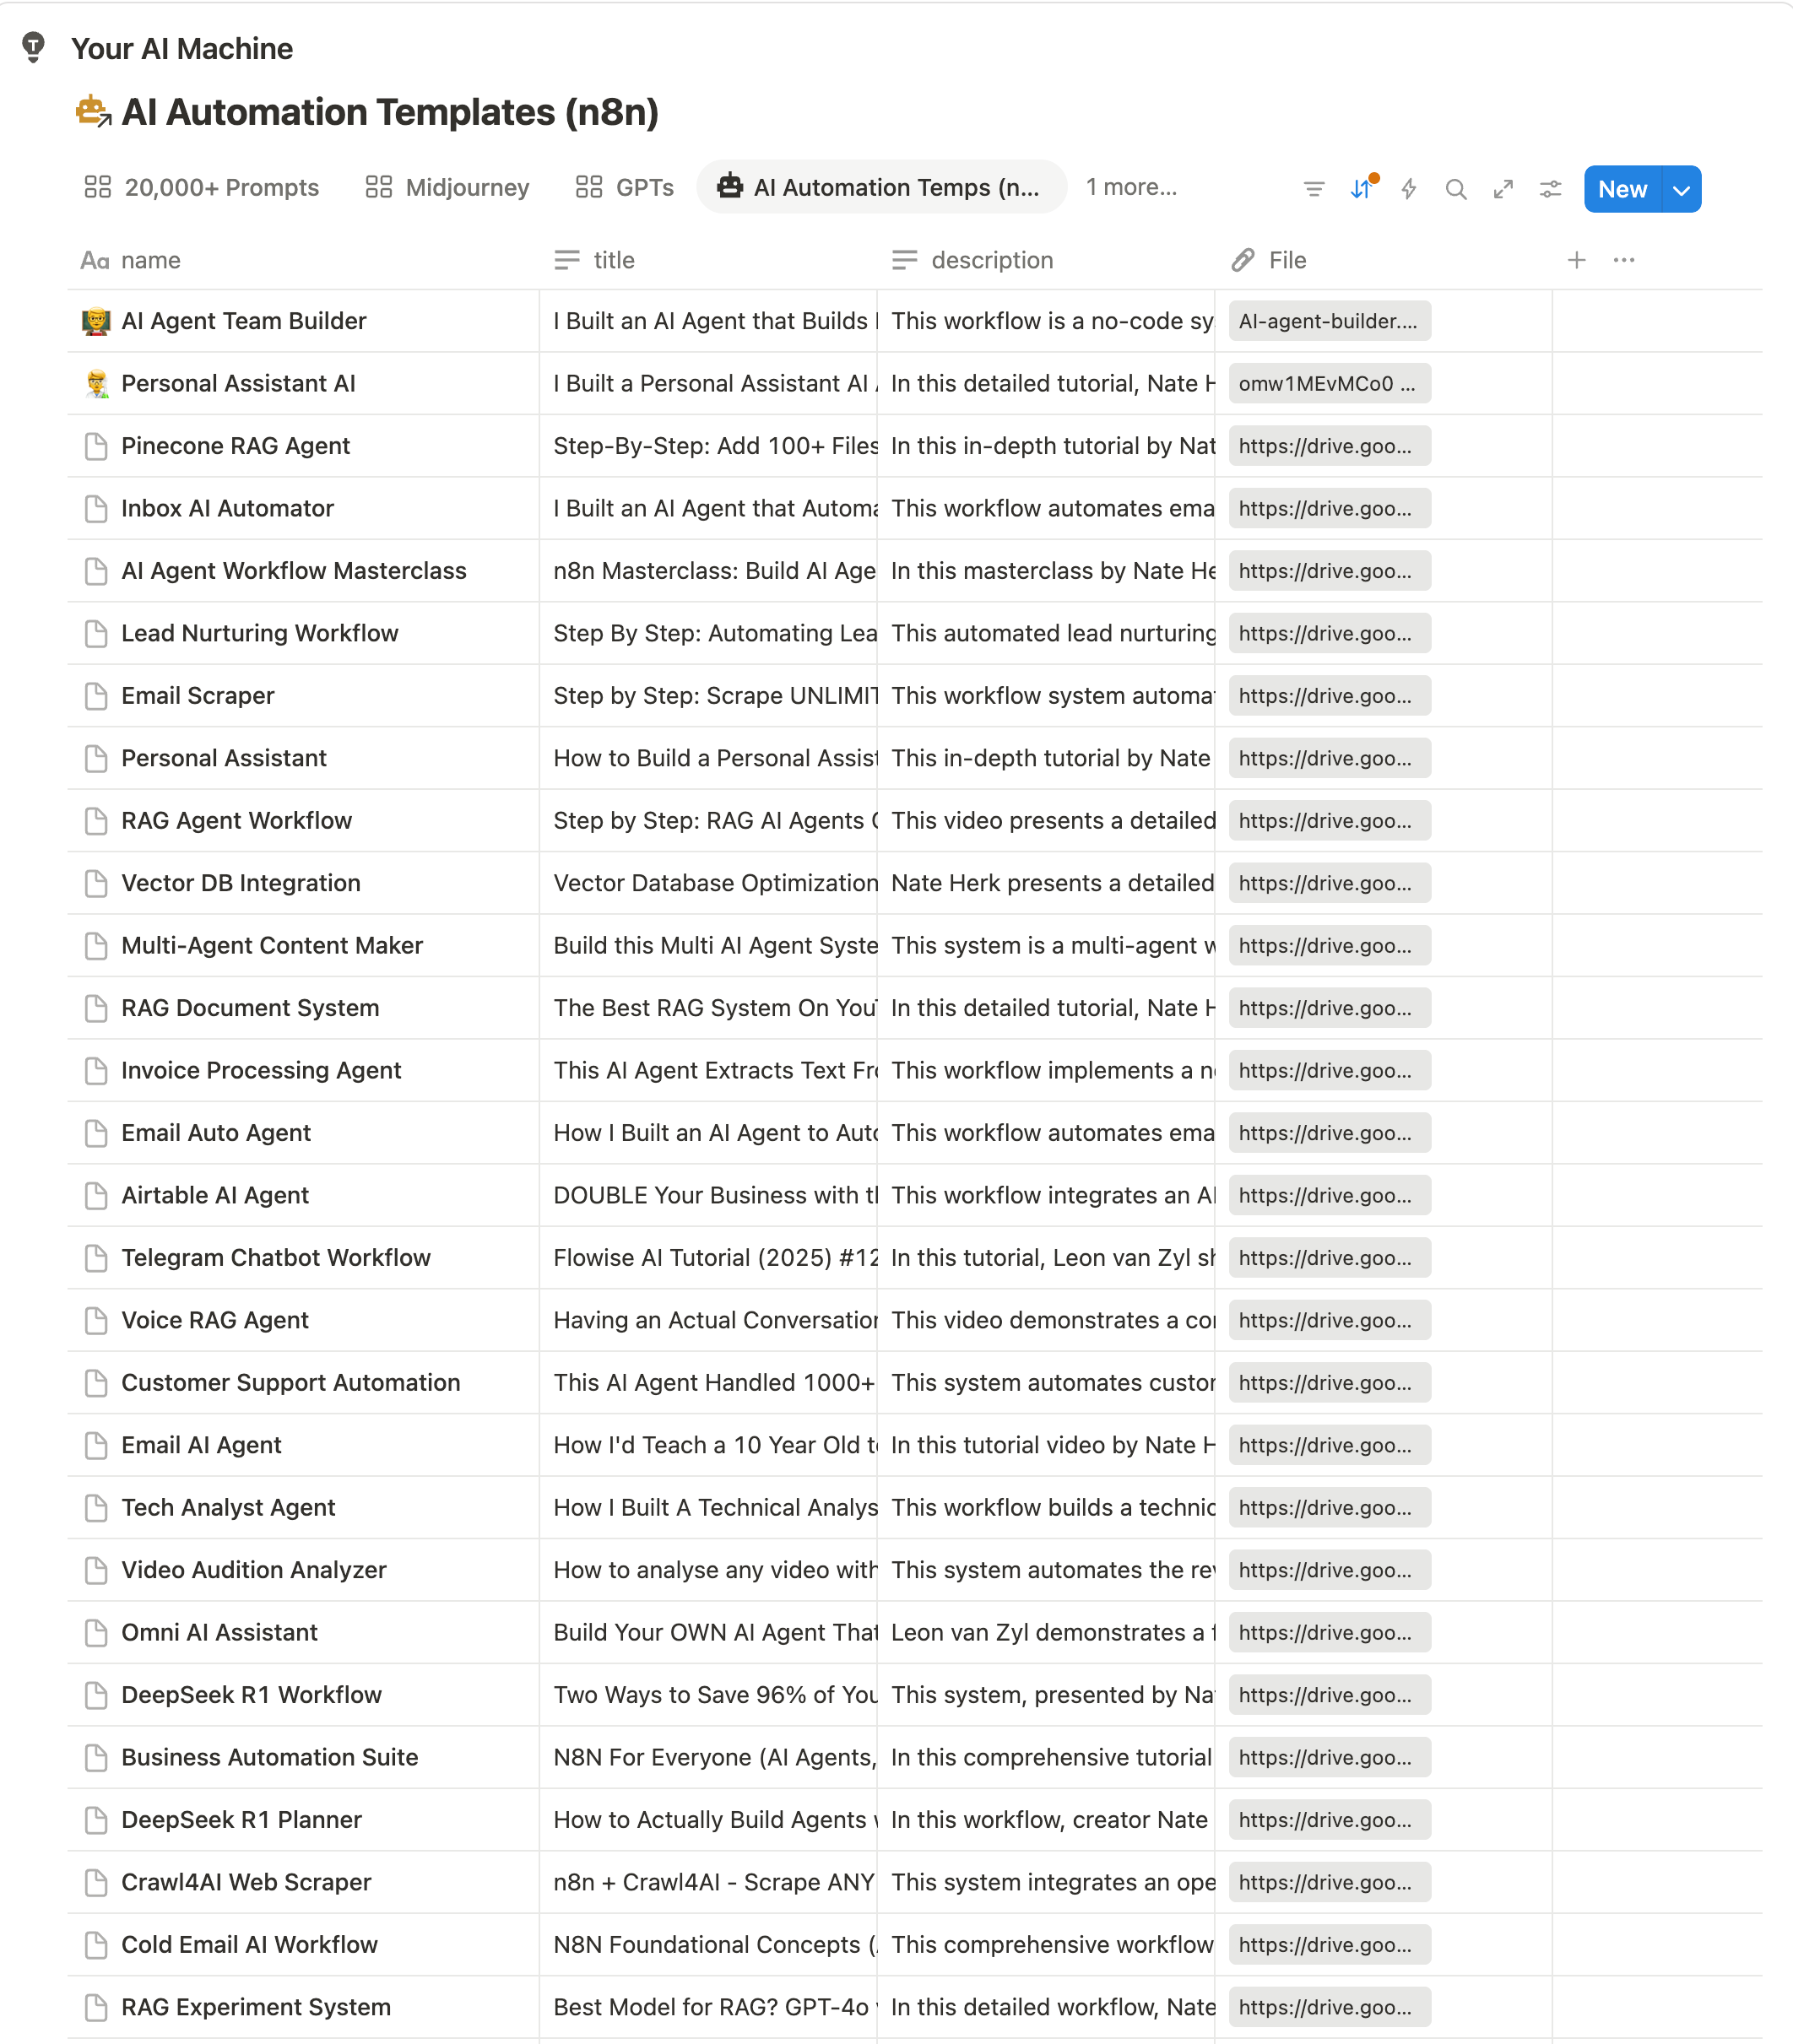Click page icon of Inbox AI Automator row
The height and width of the screenshot is (2044, 1793).
[96, 508]
